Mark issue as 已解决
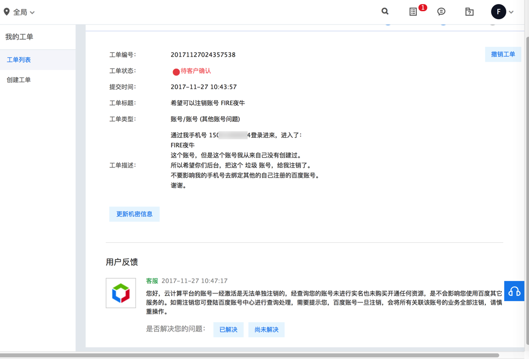This screenshot has width=529, height=359. tap(229, 330)
